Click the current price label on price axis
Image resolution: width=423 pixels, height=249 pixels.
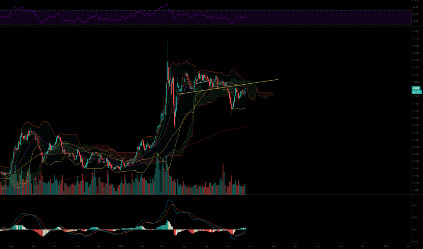pyautogui.click(x=416, y=88)
